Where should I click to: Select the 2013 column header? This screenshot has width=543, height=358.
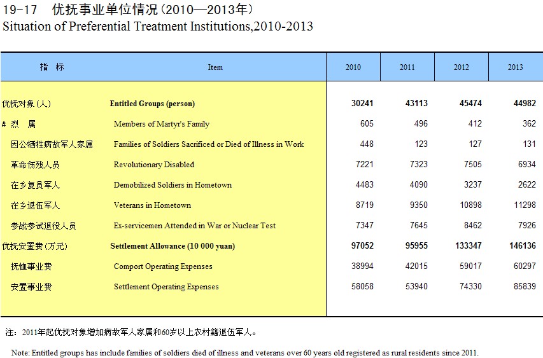pyautogui.click(x=516, y=67)
